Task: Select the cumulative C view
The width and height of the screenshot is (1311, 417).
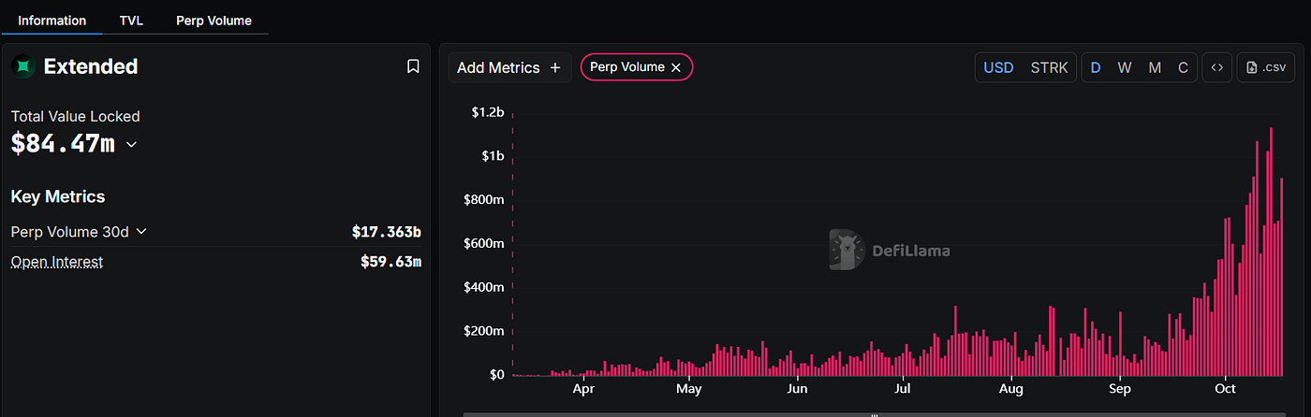Action: 1183,67
